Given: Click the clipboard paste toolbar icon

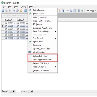Looking at the screenshot, I should click(21, 11).
